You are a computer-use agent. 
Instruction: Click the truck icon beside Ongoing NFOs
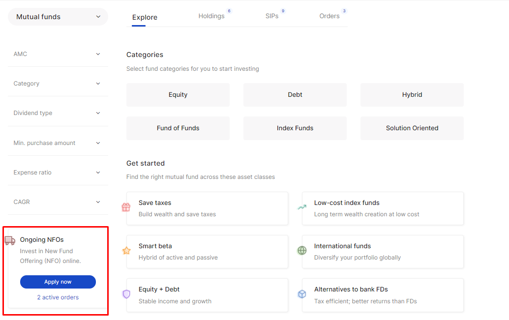(10, 240)
